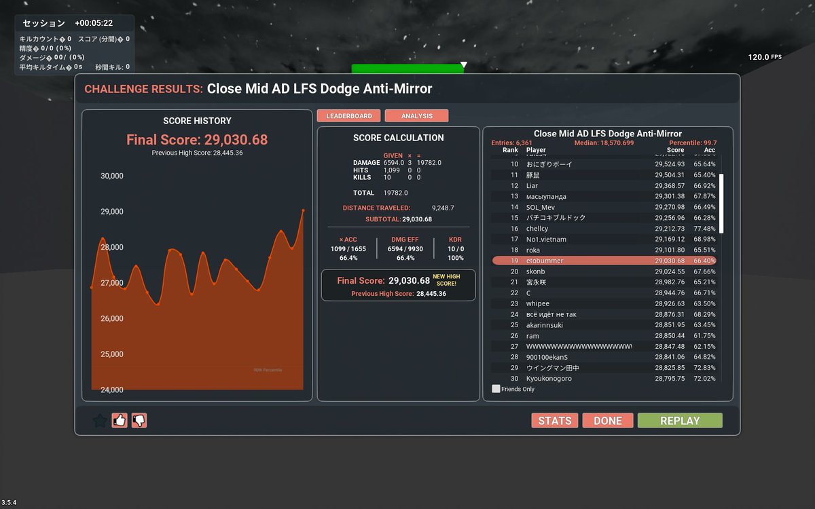Click the DONE button
The height and width of the screenshot is (509, 815).
(x=608, y=421)
